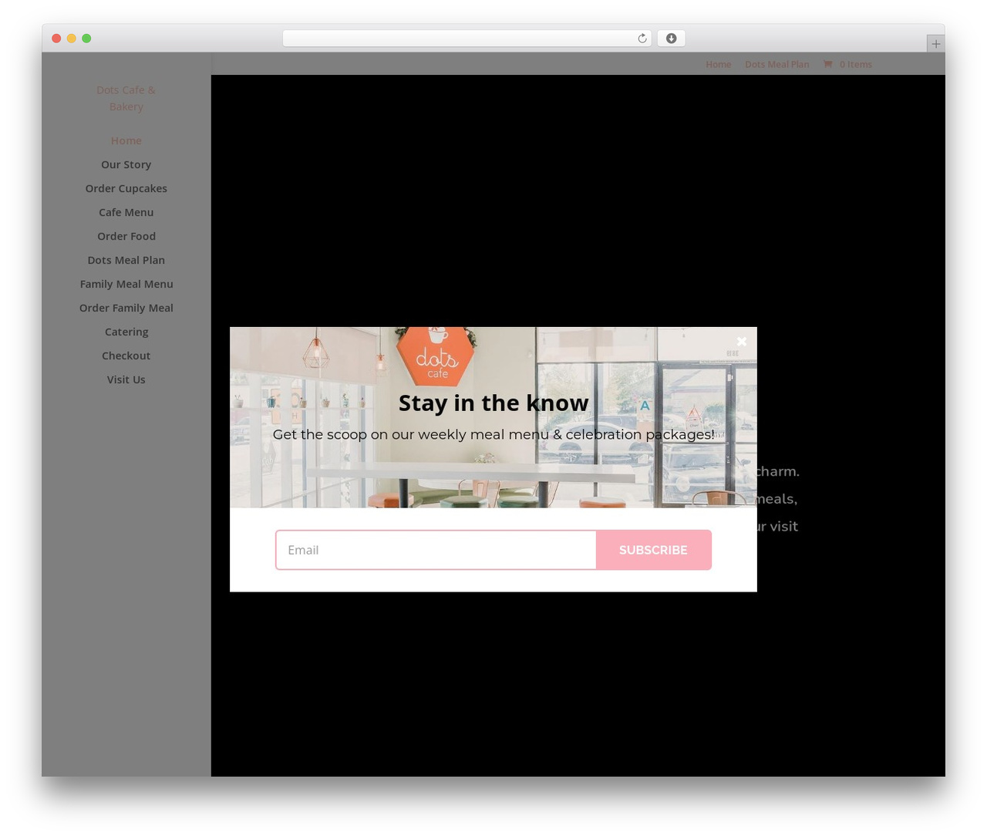Select Dots Meal Plan in sidebar
Viewport: 987px width, 836px height.
tap(126, 260)
